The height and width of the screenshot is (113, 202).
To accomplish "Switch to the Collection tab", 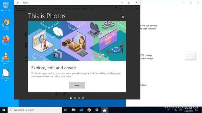I will click(x=21, y=8).
